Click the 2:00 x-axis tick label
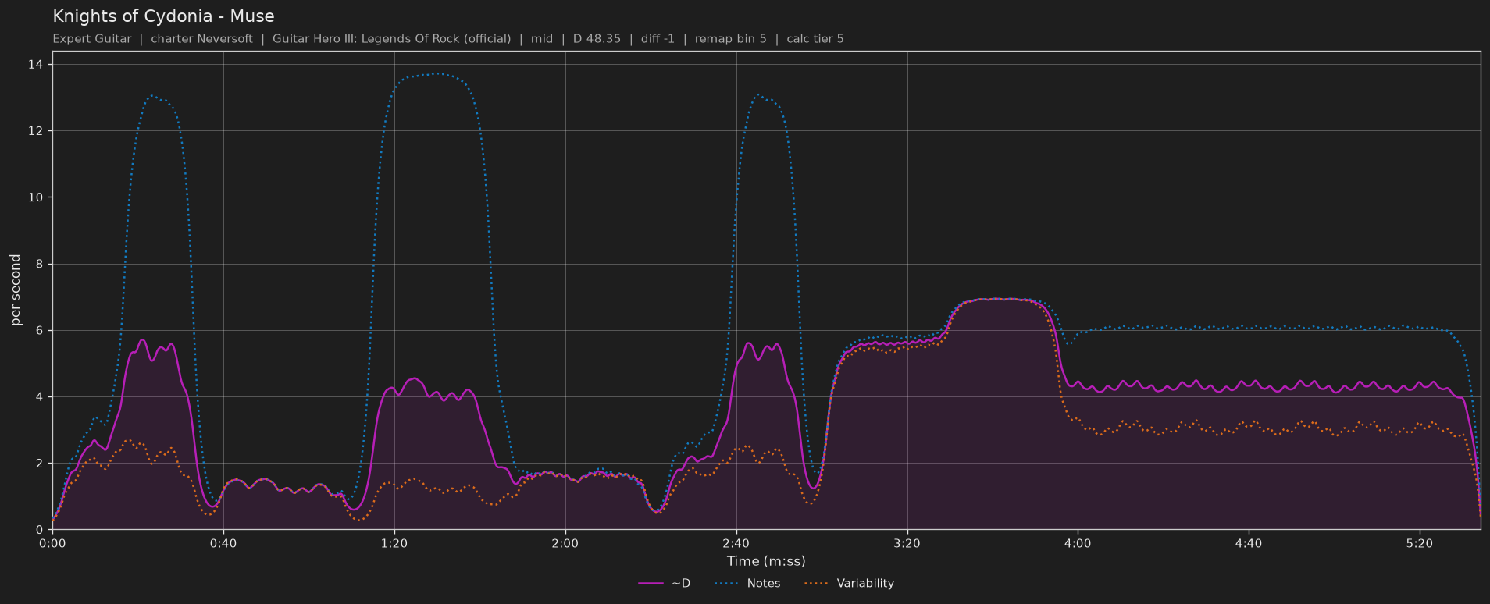The width and height of the screenshot is (1490, 604). tap(565, 543)
